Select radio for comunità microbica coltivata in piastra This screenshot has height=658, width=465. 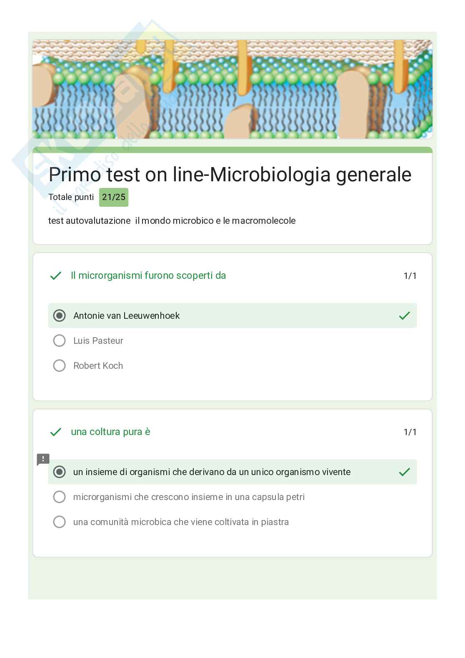coord(60,522)
